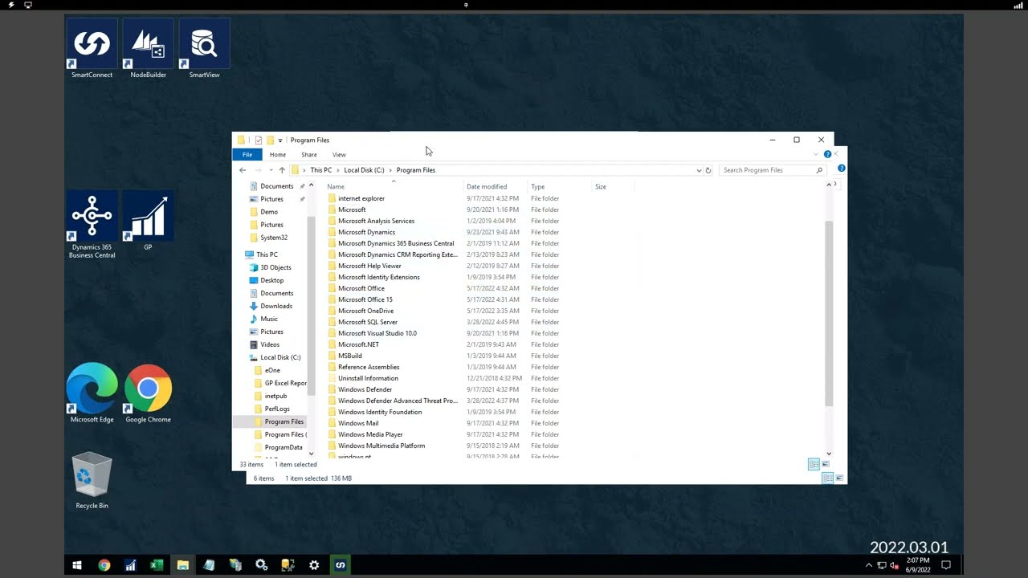
Task: Click the yellow database tool taskbar icon
Action: (x=288, y=565)
